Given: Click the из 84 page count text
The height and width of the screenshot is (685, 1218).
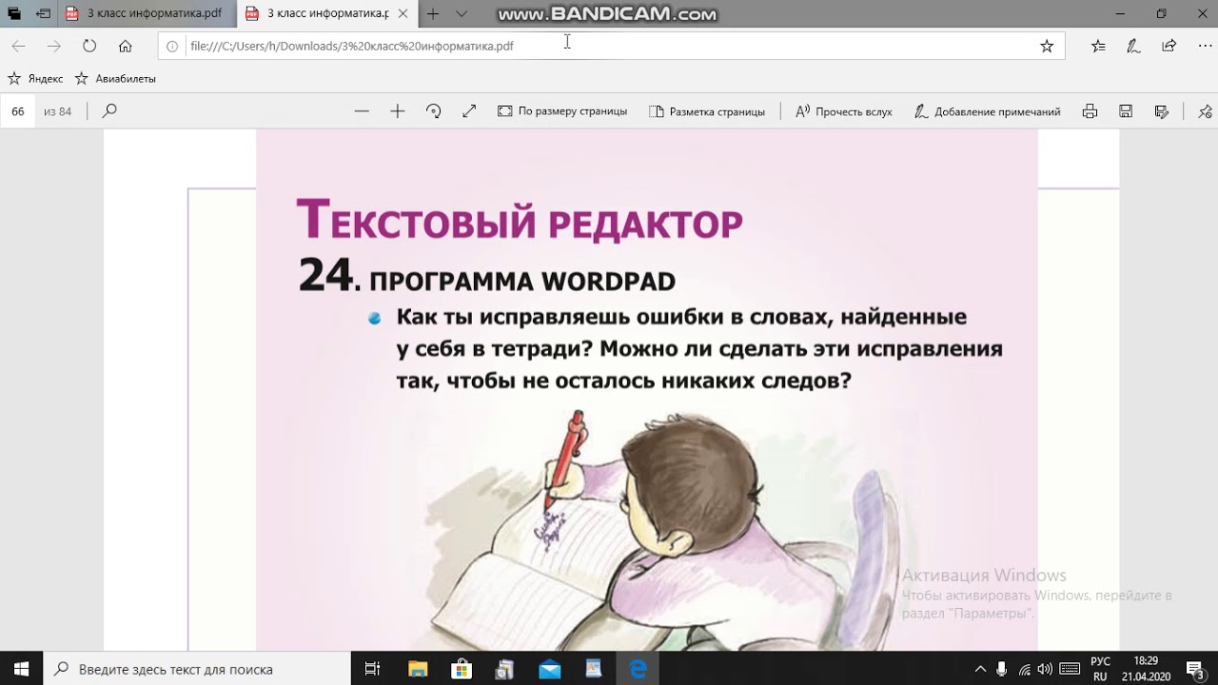Looking at the screenshot, I should (x=58, y=111).
